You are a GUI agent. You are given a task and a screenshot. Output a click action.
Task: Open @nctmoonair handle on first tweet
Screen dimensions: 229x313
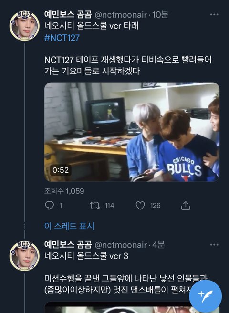[121, 15]
